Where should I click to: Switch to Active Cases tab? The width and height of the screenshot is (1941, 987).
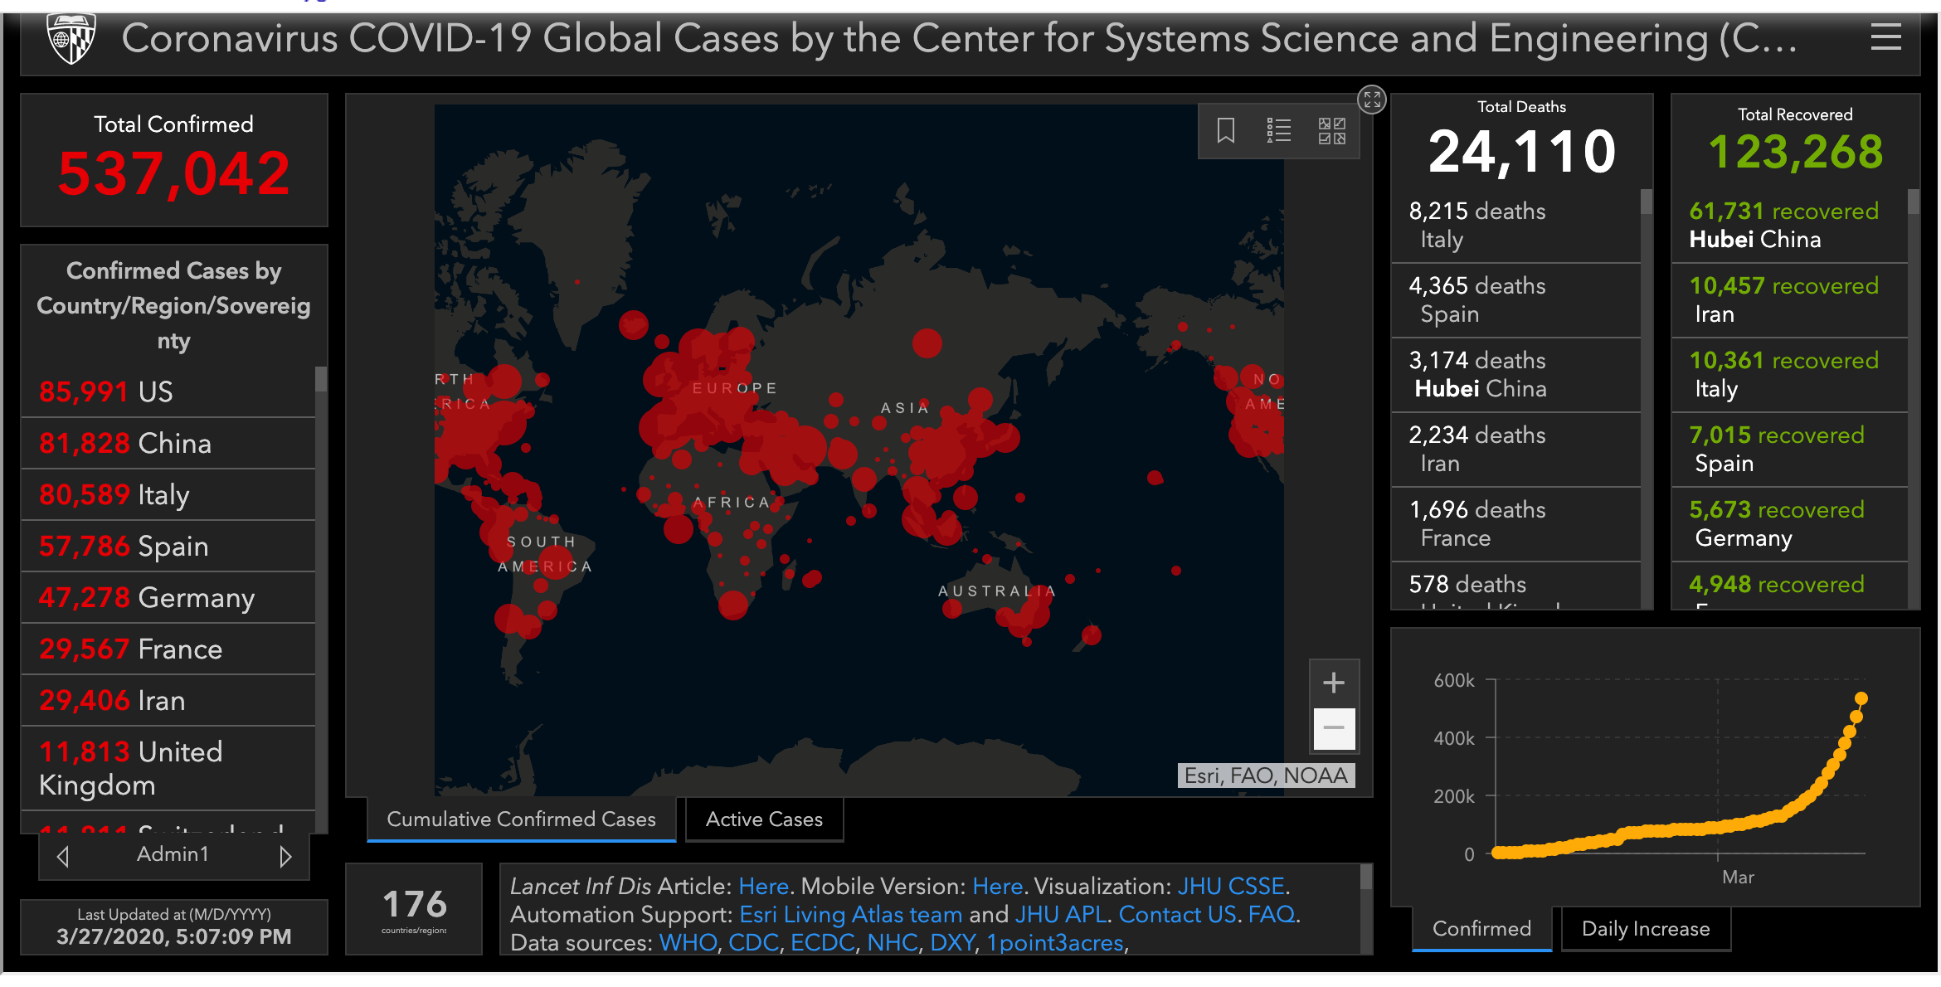point(763,819)
